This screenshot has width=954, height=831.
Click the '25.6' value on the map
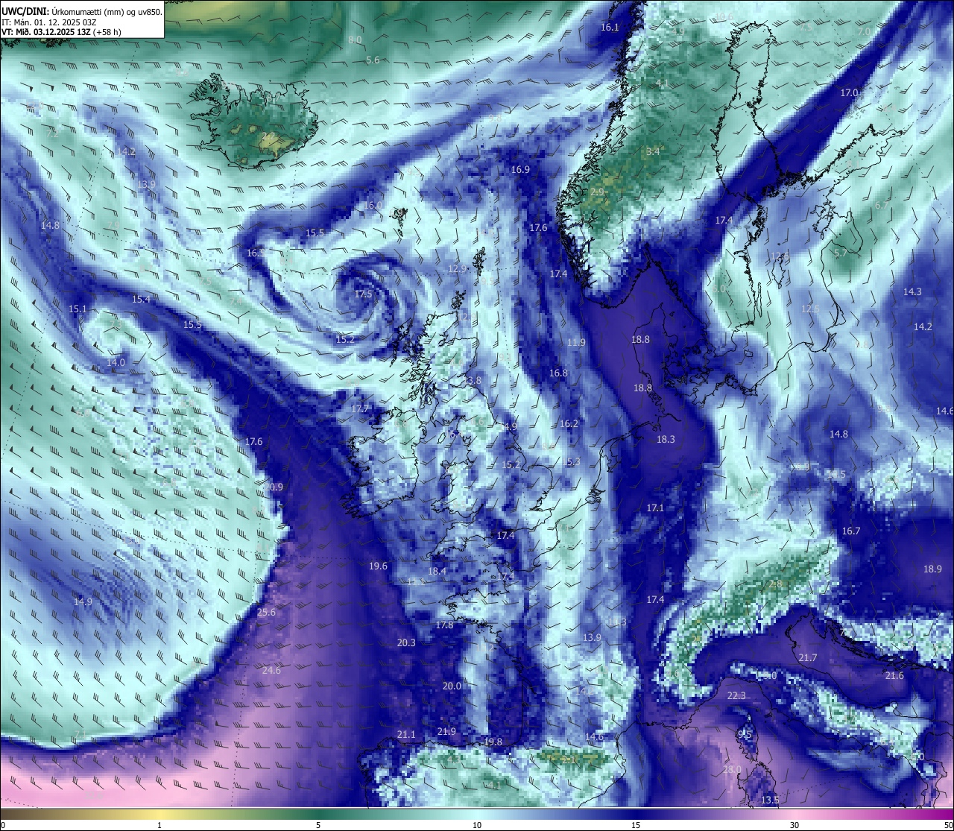coord(267,613)
